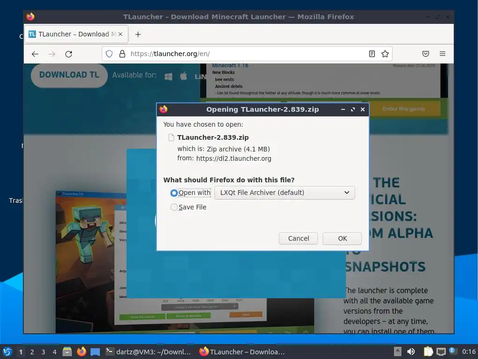Viewport: 478px width, 359px height.
Task: Close the TLauncher tab
Action: point(120,34)
